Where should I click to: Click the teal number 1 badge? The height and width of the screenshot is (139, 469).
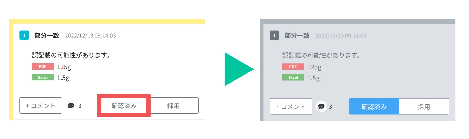(x=24, y=35)
